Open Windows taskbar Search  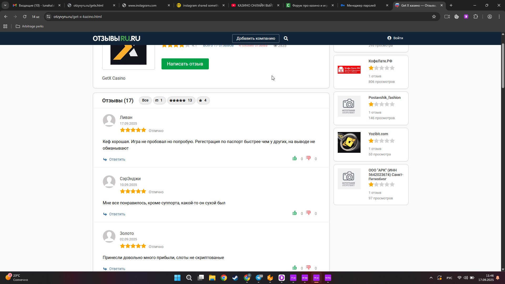point(189,278)
